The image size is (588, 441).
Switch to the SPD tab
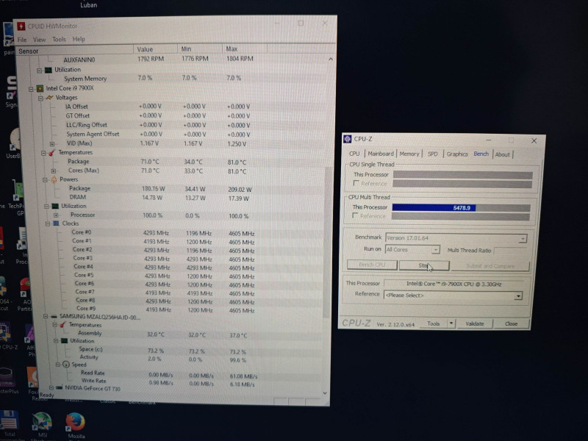(x=432, y=154)
